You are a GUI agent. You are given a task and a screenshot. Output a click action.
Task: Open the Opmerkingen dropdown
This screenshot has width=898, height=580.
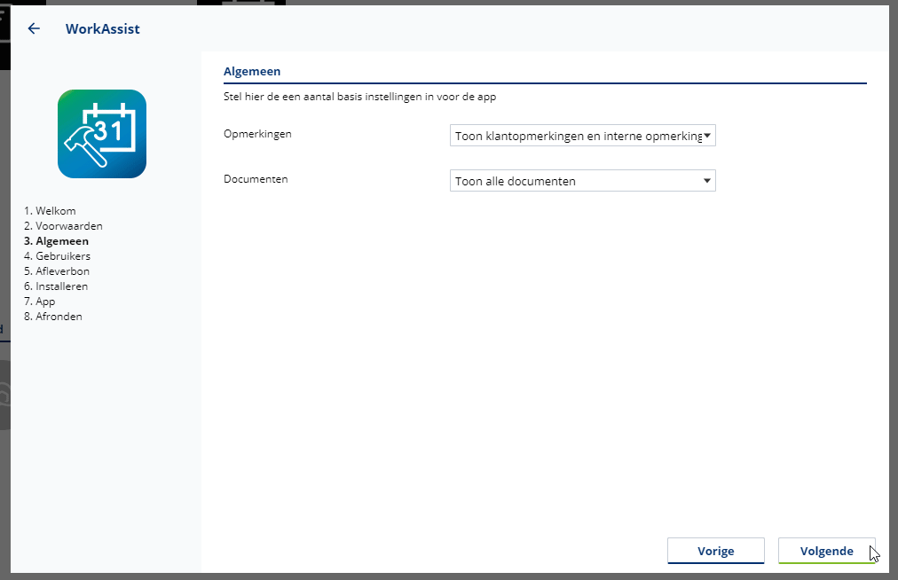582,136
